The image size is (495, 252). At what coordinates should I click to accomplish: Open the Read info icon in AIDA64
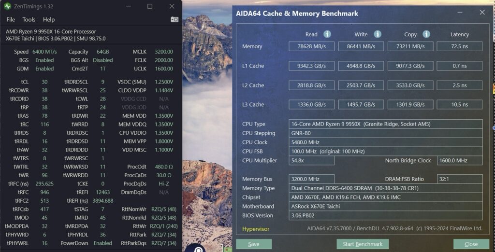click(327, 34)
